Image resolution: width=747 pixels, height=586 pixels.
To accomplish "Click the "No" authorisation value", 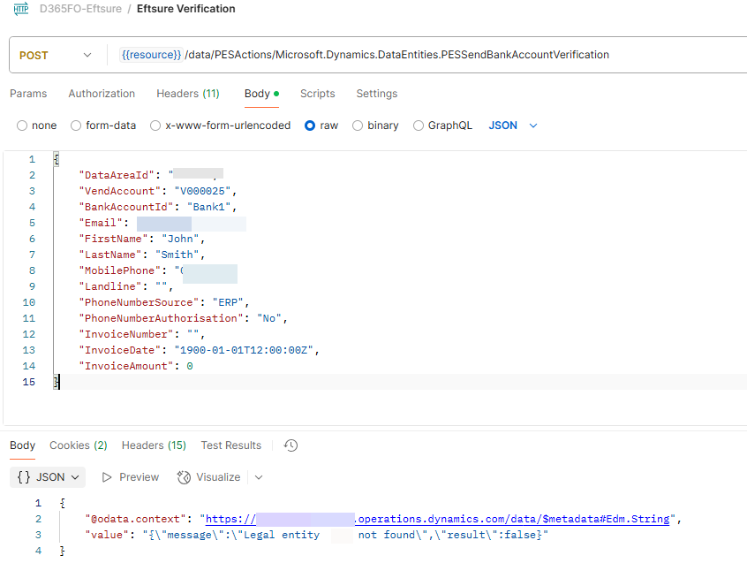I will (269, 318).
